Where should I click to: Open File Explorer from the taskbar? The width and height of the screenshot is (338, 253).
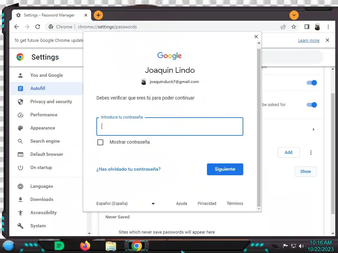click(111, 246)
